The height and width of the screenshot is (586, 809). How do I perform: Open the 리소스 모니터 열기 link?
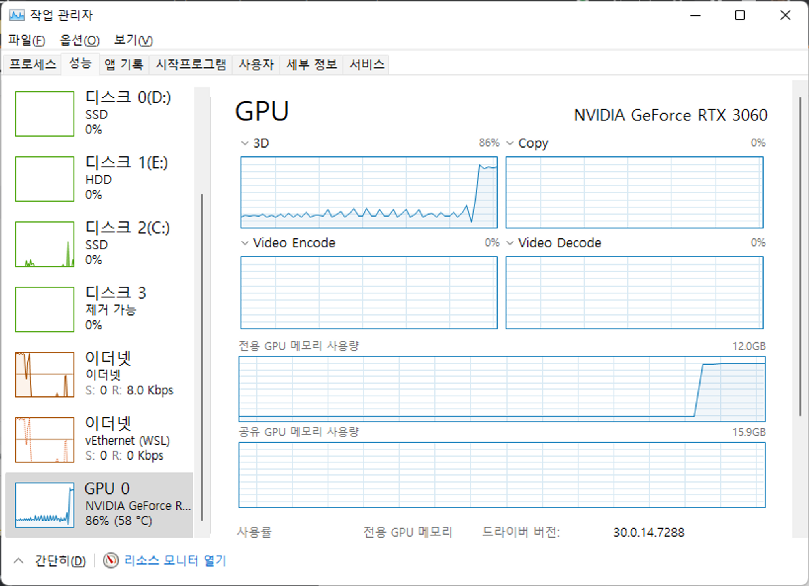pos(175,560)
